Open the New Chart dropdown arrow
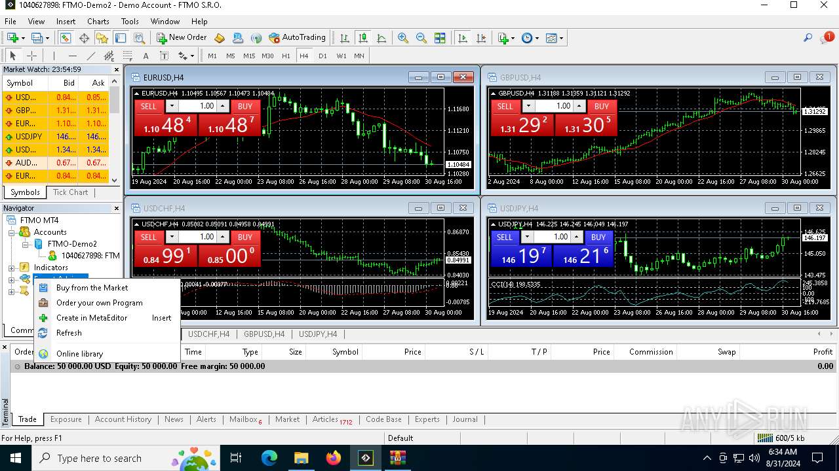This screenshot has width=839, height=471. (x=24, y=38)
